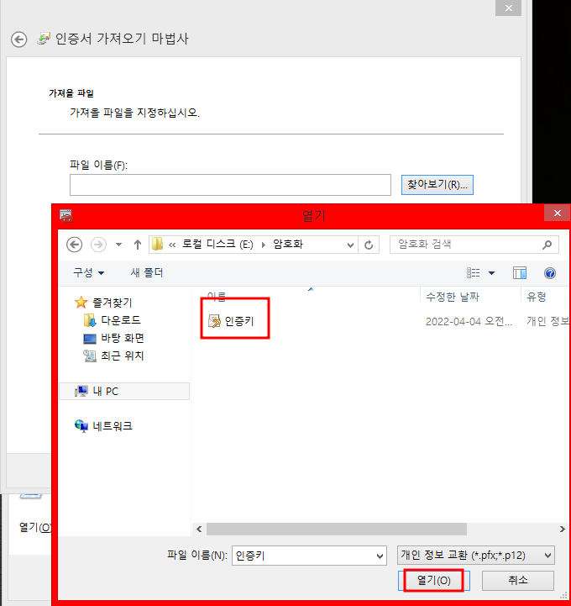Click the wizard's 파일 이름(F) field
571x606 pixels.
230,185
